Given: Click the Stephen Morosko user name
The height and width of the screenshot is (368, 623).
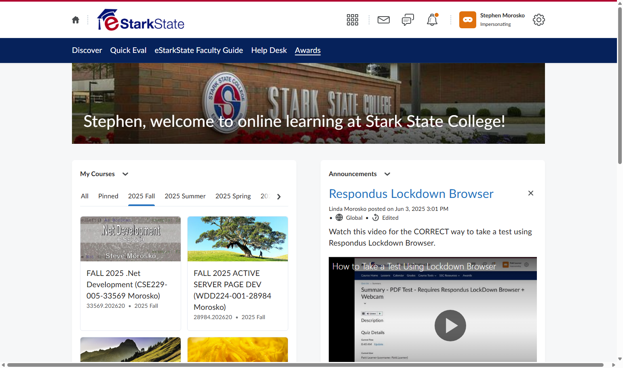Looking at the screenshot, I should pos(503,15).
